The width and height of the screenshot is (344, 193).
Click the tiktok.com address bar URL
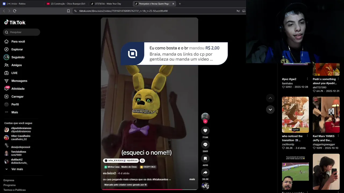(x=123, y=11)
